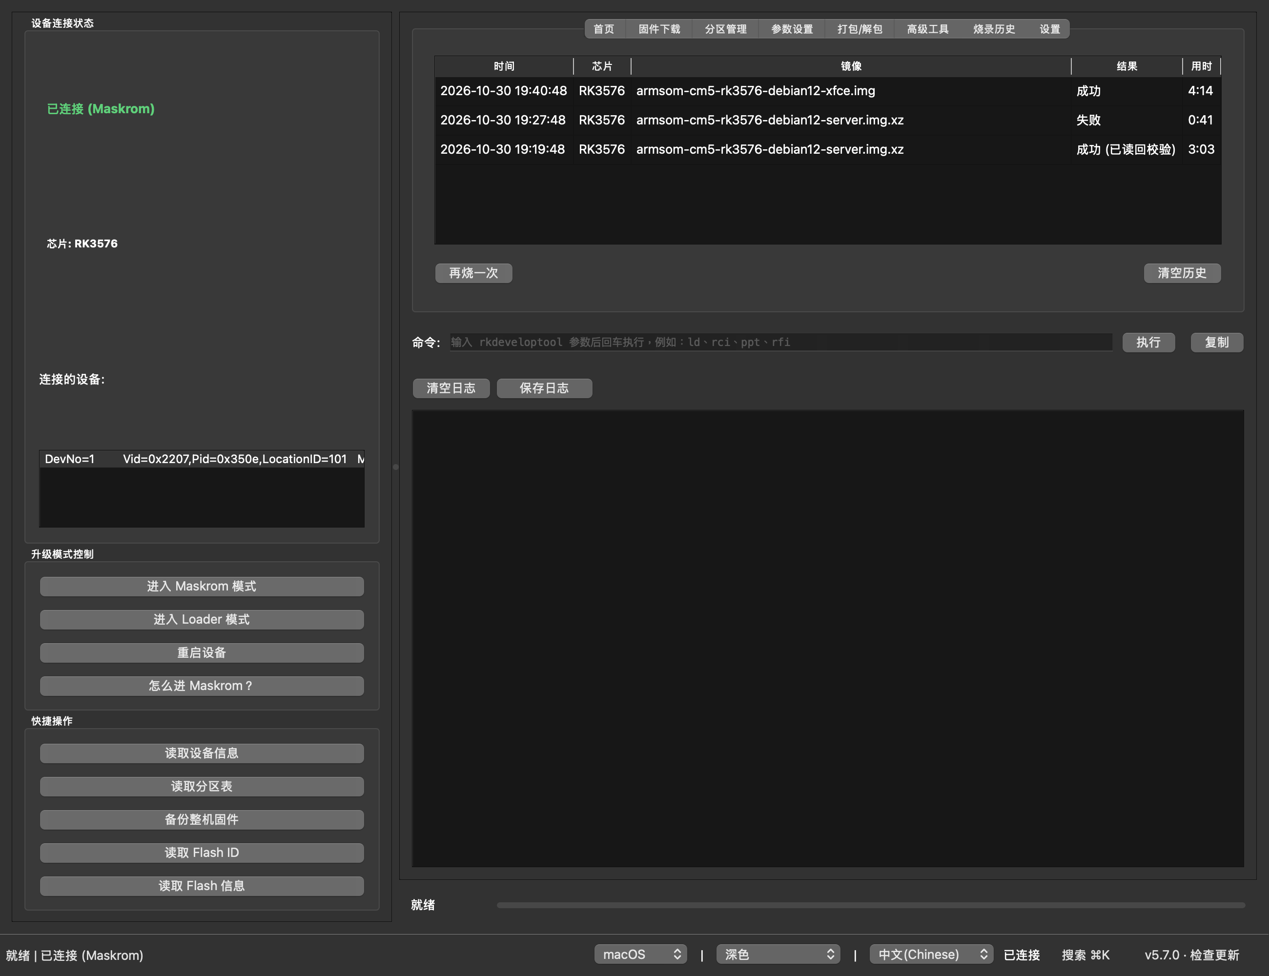This screenshot has width=1269, height=976.
Task: Select the 成功 (已读回校验) history row
Action: tap(827, 149)
